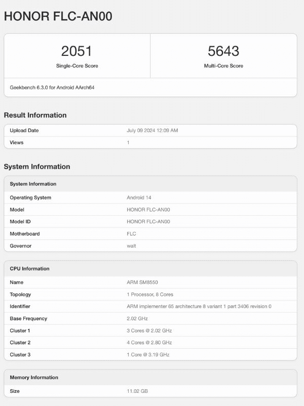Select the FLC motherboard value

click(131, 234)
